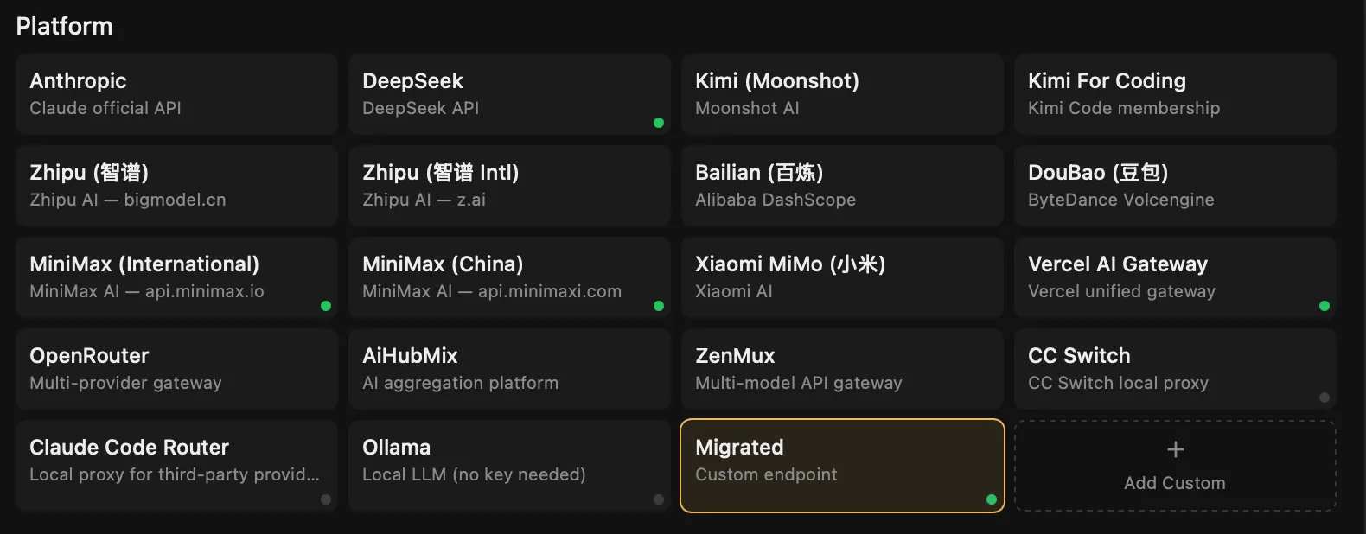Click the green status dot on DeepSeek

click(659, 123)
